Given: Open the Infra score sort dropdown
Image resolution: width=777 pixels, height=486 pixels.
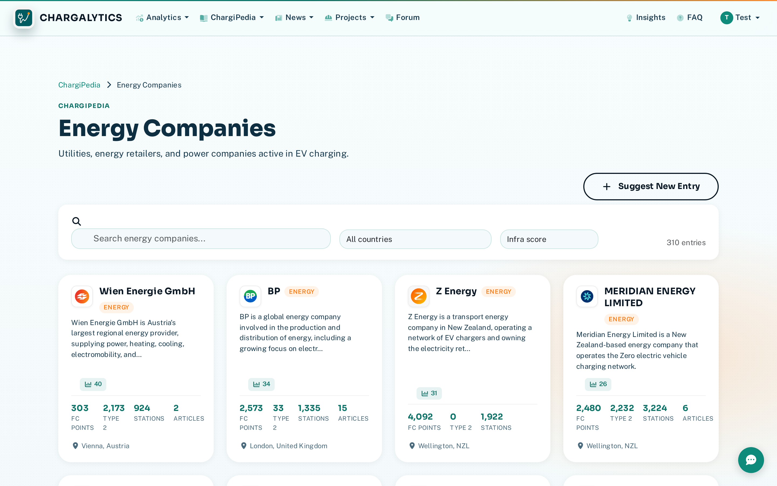Looking at the screenshot, I should (549, 239).
